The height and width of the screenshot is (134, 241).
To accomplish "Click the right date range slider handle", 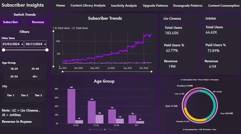I will pos(47,50).
